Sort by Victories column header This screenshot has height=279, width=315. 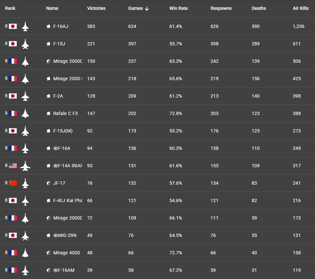[96, 8]
